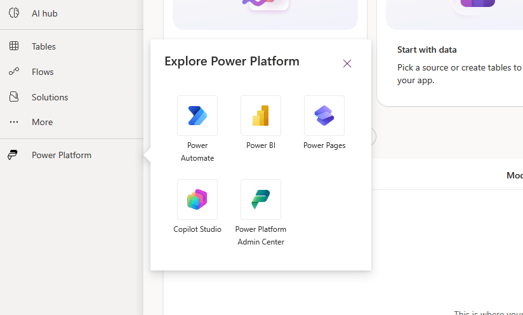Open Power BI tile icon
The width and height of the screenshot is (523, 315).
261,116
